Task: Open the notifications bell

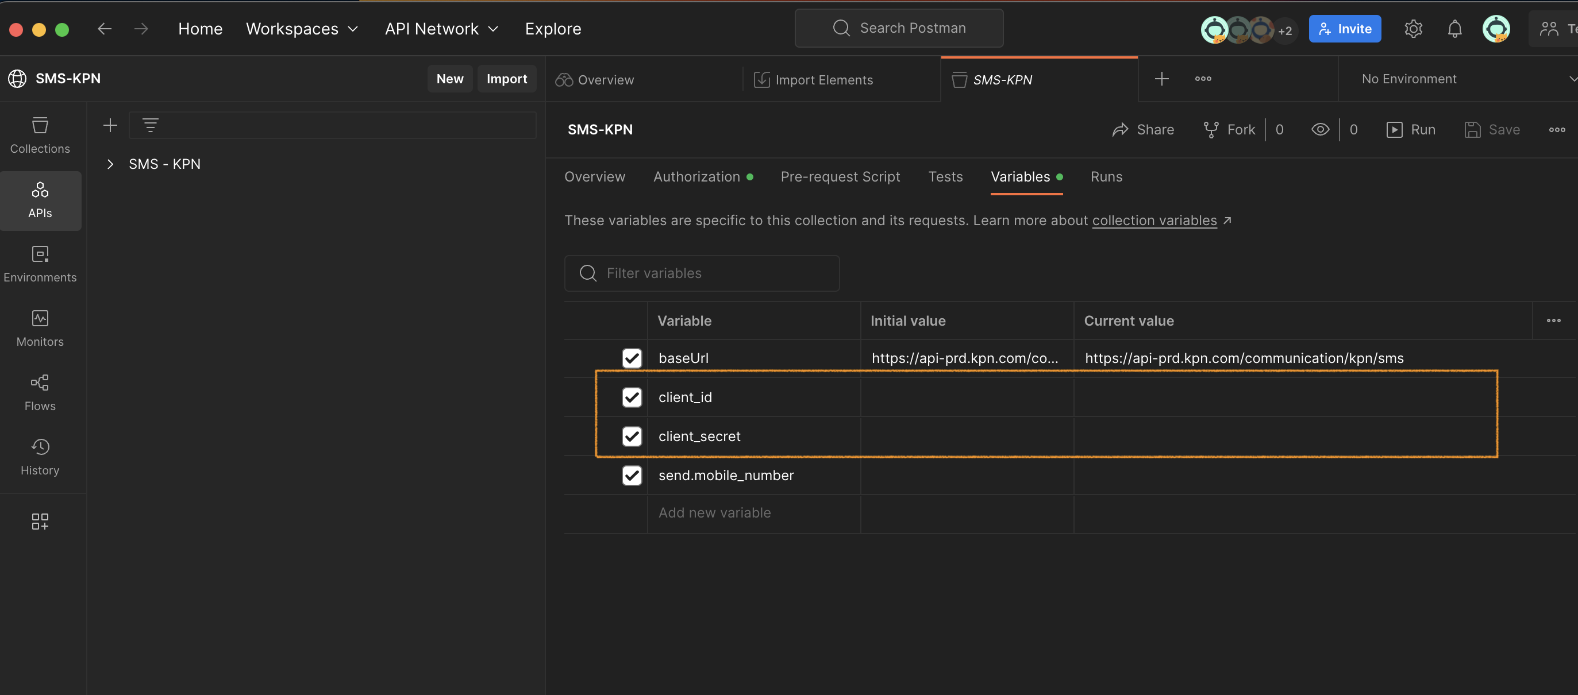Action: click(x=1454, y=29)
